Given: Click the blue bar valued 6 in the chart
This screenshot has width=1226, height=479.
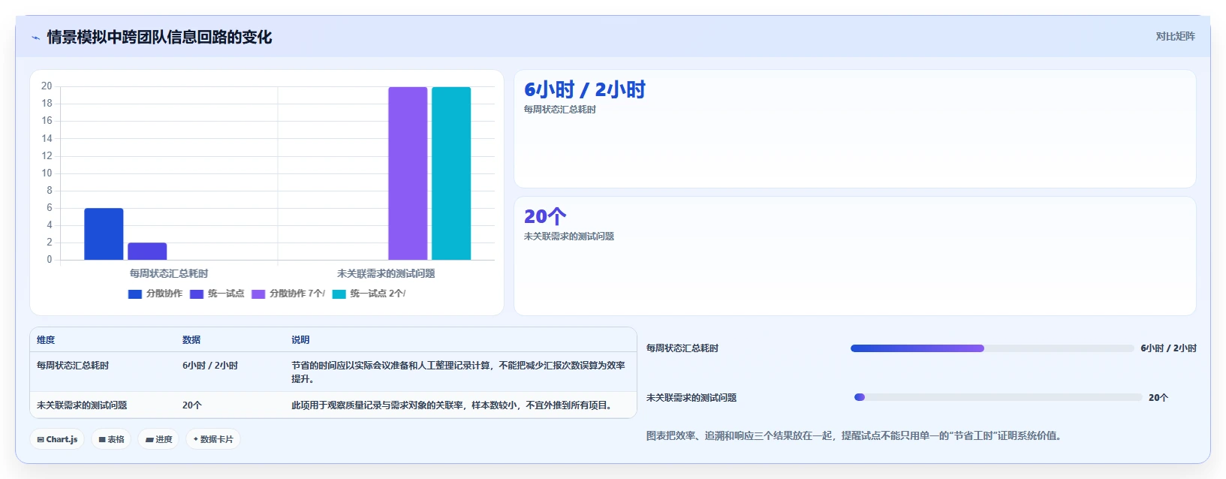Looking at the screenshot, I should coord(104,234).
